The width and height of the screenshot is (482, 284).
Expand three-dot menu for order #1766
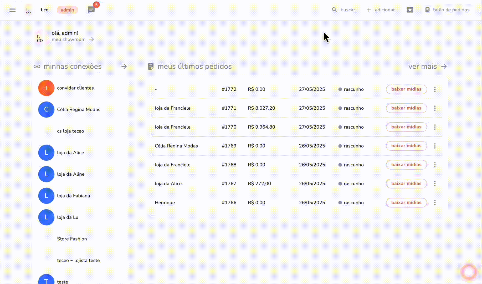tap(435, 203)
